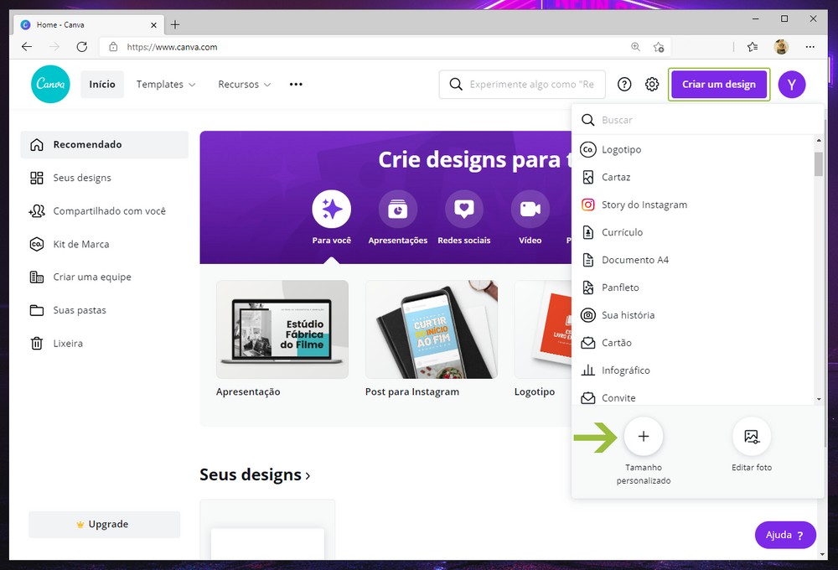Expand Seus designs section chevron
This screenshot has width=838, height=570.
(x=308, y=475)
